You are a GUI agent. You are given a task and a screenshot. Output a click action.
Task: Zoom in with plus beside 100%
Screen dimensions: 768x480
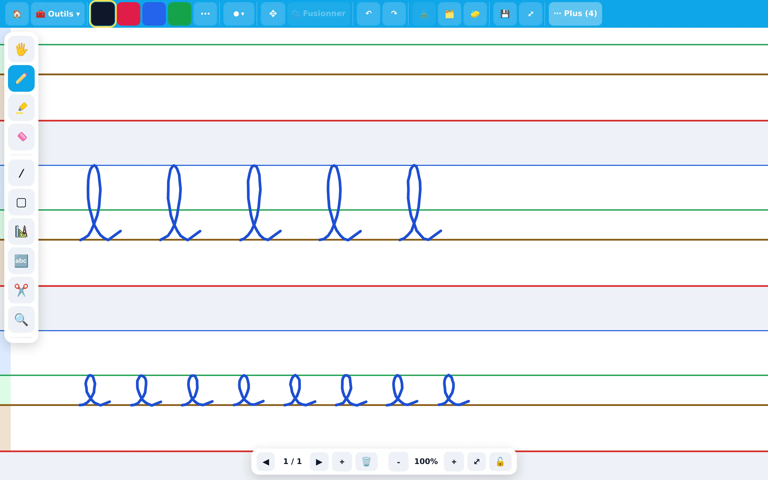tap(454, 462)
